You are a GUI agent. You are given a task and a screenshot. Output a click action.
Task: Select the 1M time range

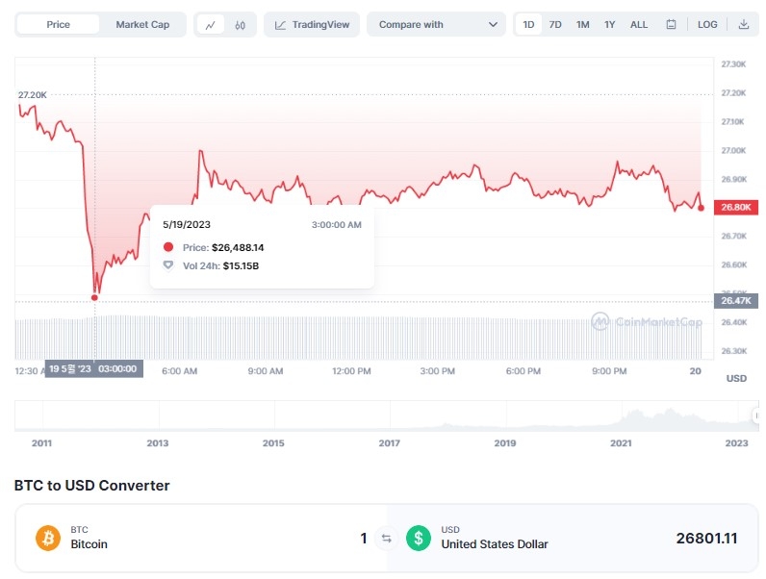tap(582, 24)
